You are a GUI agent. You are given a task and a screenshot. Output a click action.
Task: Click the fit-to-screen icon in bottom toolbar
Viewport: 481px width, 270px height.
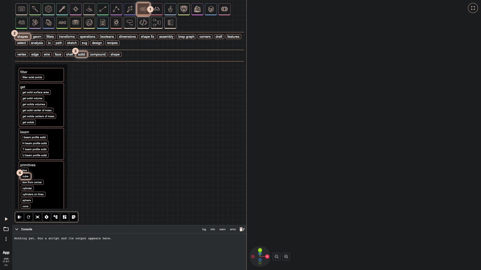38,217
